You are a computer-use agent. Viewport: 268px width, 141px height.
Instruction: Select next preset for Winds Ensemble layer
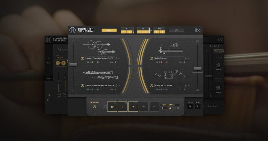120,86
